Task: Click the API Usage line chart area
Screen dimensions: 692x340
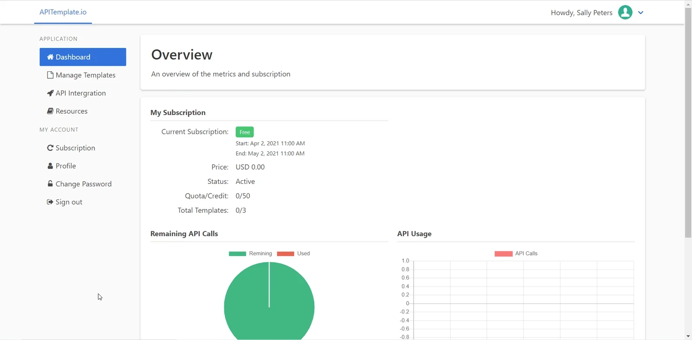Action: click(x=523, y=300)
